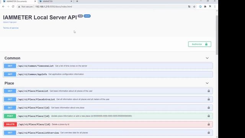Click the browser address bar URL

pyautogui.click(x=54, y=7)
